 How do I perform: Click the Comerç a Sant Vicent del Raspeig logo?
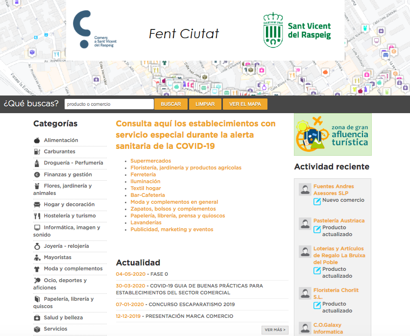pyautogui.click(x=95, y=29)
